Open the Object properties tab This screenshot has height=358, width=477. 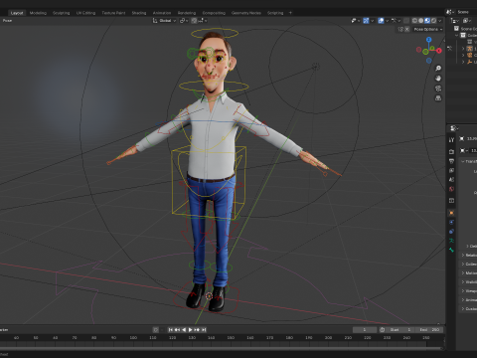click(x=451, y=213)
